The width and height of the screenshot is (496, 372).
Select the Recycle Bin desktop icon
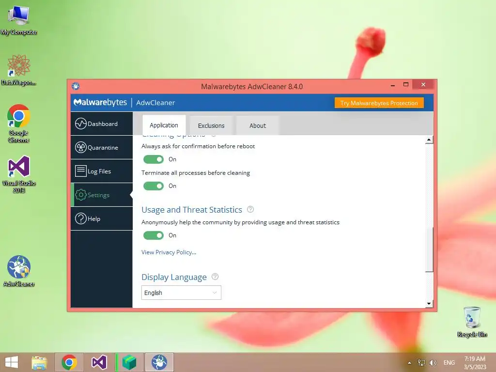point(472,322)
